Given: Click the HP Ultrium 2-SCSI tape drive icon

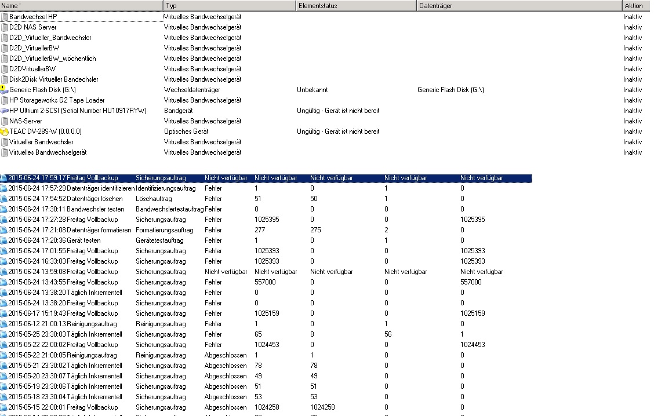Looking at the screenshot, I should click(4, 111).
